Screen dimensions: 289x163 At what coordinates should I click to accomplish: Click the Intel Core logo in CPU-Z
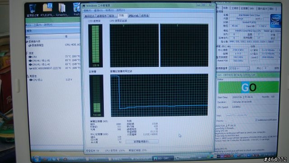click(x=275, y=21)
